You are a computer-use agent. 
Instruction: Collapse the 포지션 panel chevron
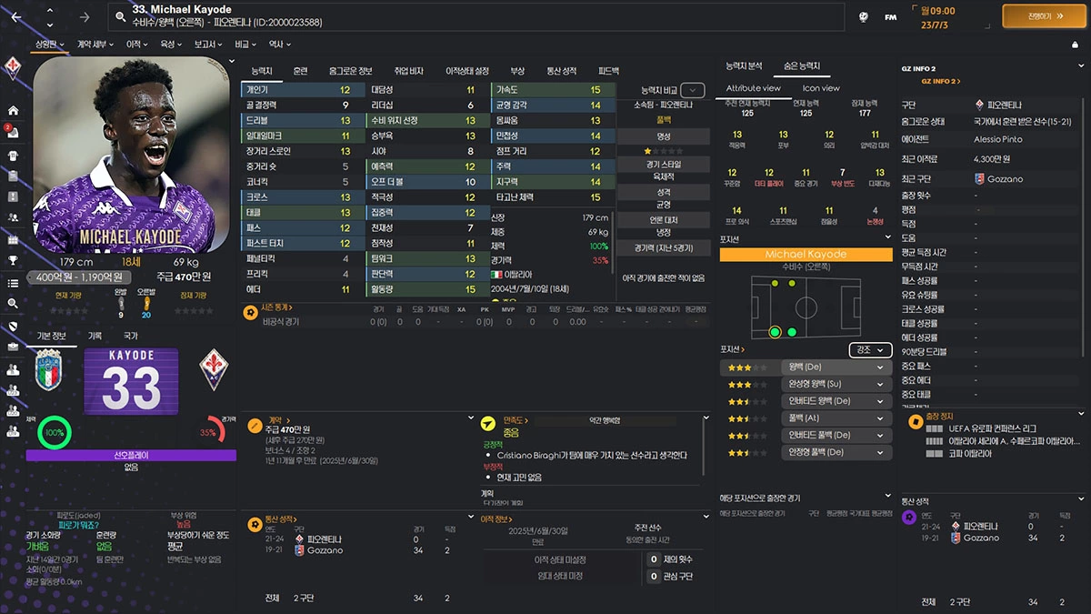pyautogui.click(x=889, y=239)
